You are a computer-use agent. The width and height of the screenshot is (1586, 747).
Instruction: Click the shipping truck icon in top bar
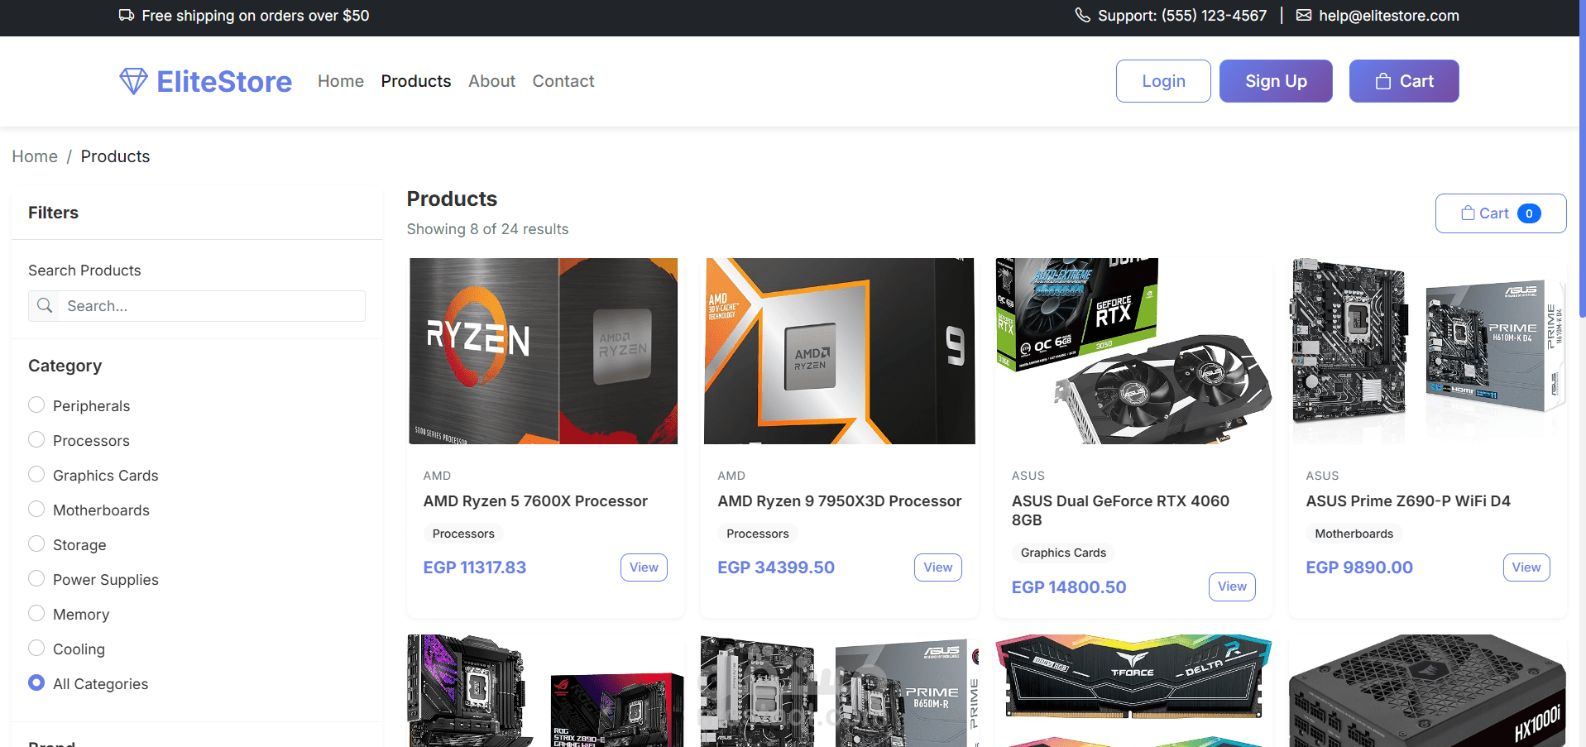127,15
